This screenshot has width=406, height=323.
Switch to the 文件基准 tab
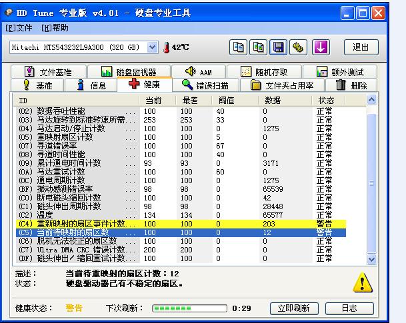point(49,72)
